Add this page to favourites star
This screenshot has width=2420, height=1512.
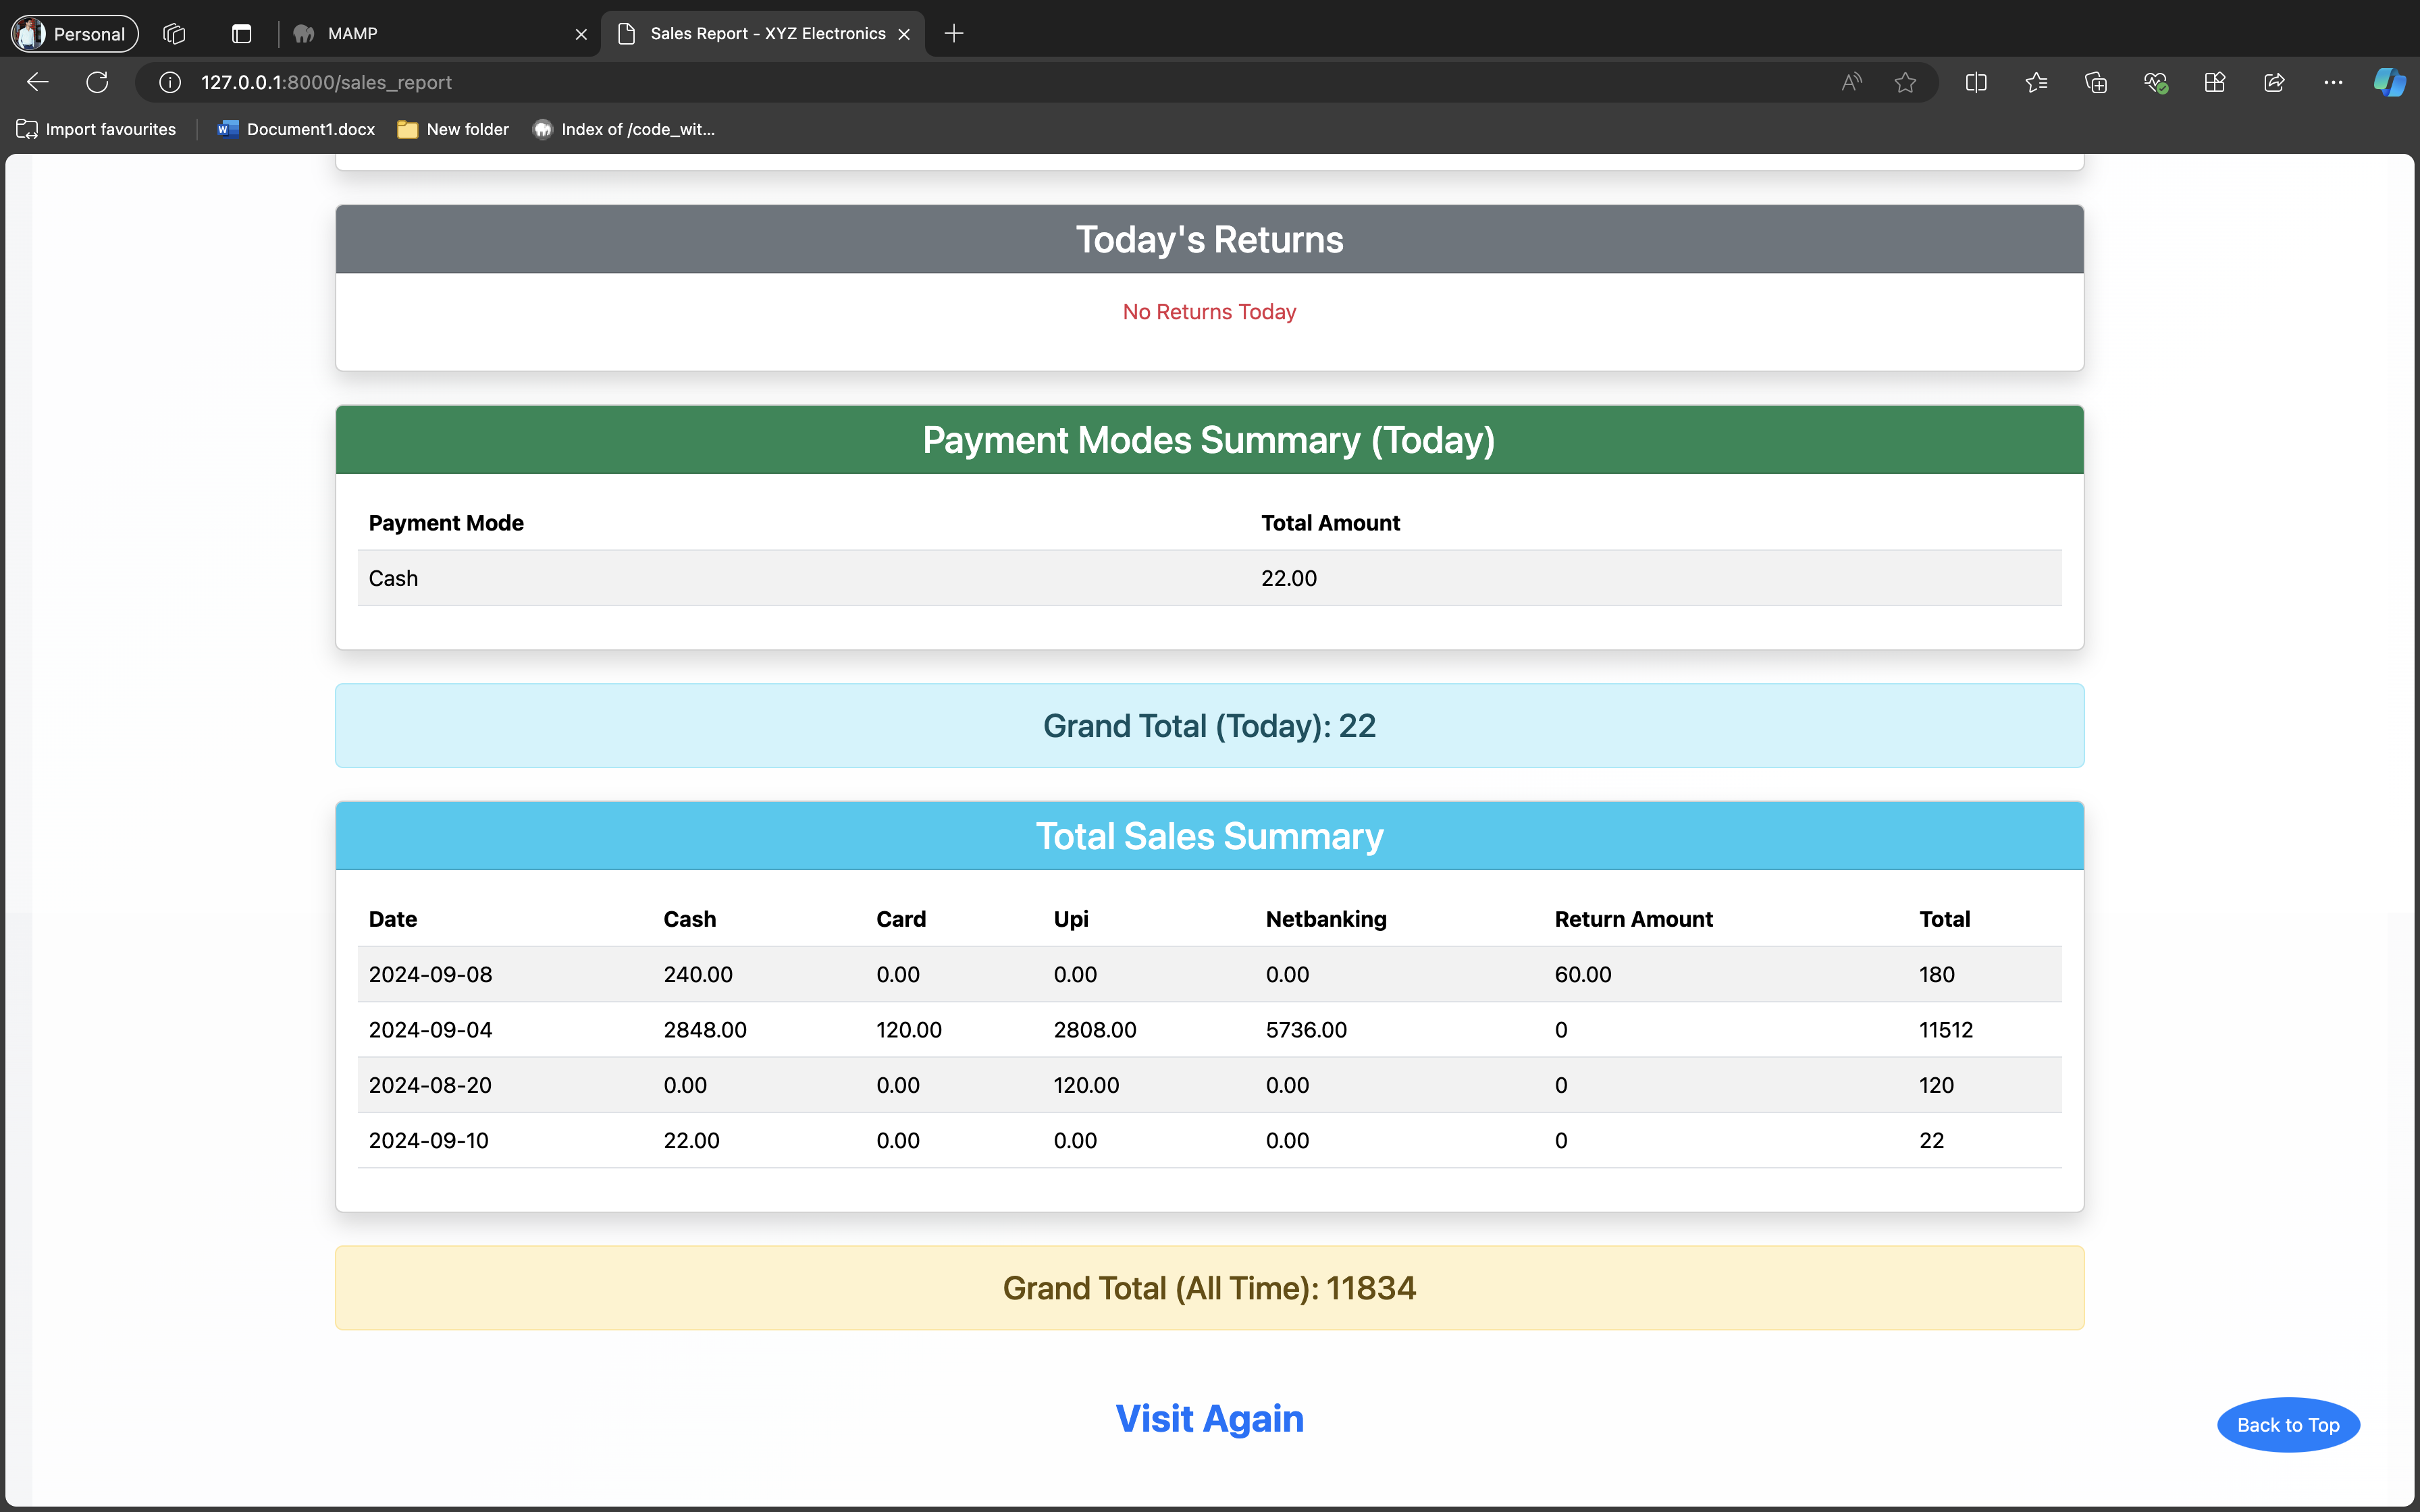click(1905, 82)
